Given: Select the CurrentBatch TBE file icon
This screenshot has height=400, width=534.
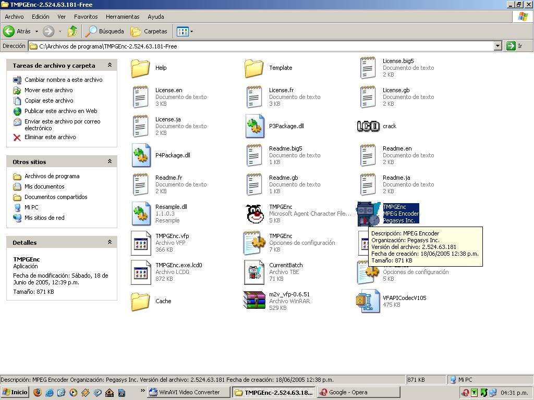Looking at the screenshot, I should (254, 272).
